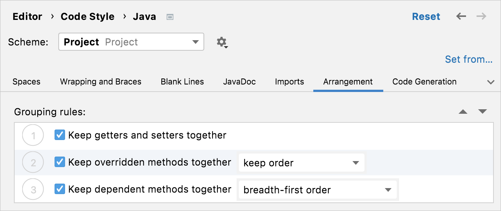Open the Scheme Project dropdown
Image resolution: width=501 pixels, height=211 pixels.
coord(131,42)
